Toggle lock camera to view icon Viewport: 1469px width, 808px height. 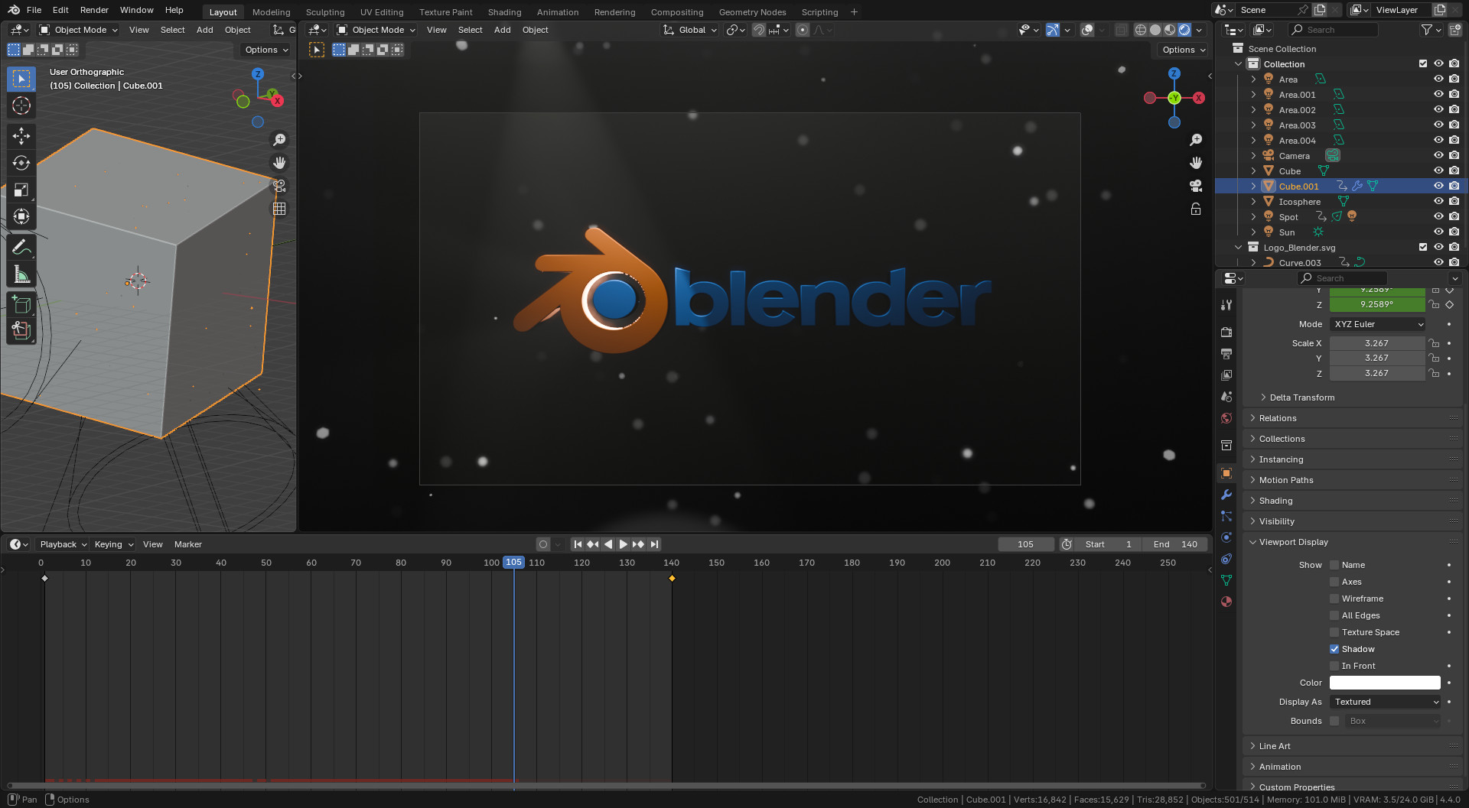click(1196, 209)
